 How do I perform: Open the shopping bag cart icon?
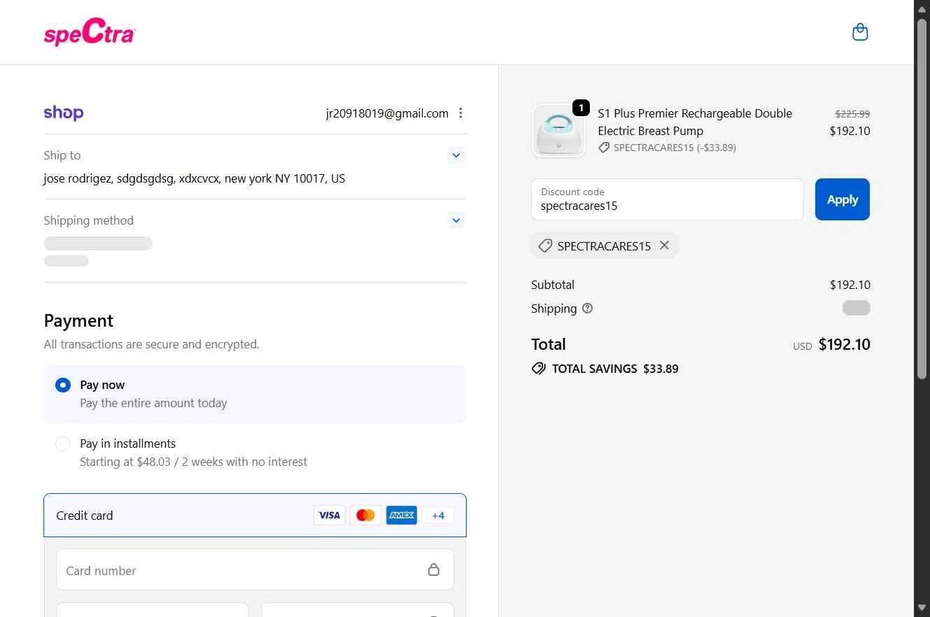point(860,32)
